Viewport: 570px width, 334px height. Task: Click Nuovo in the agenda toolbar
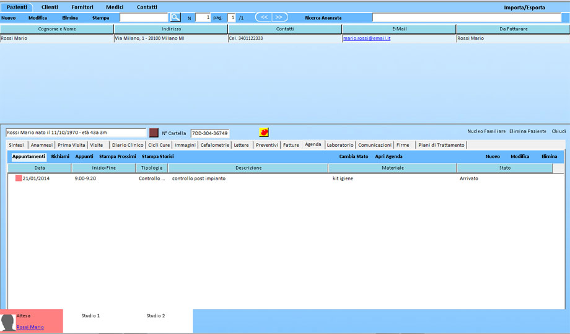pyautogui.click(x=493, y=157)
